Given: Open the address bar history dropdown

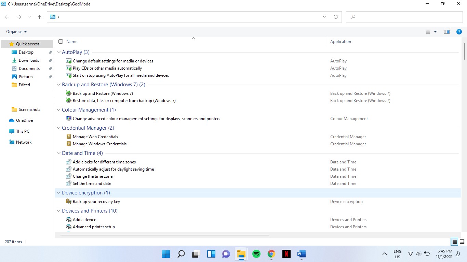Looking at the screenshot, I should (x=324, y=16).
